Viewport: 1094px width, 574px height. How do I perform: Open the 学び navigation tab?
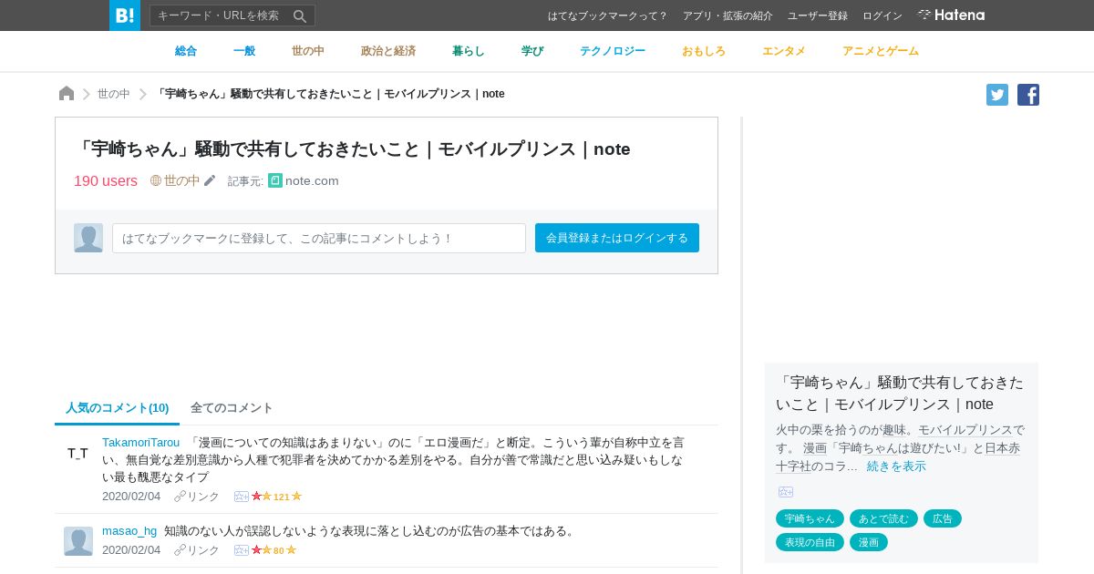532,51
